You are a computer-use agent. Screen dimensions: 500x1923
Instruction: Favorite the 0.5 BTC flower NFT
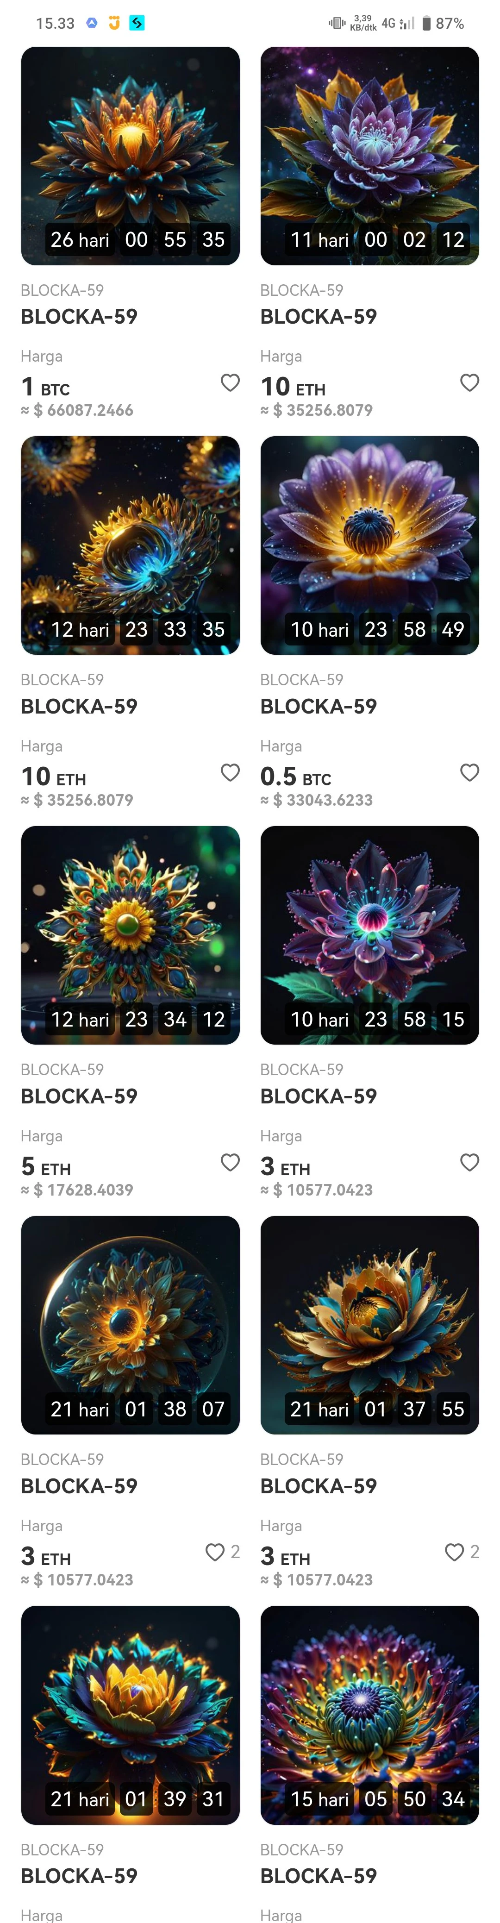(x=469, y=772)
